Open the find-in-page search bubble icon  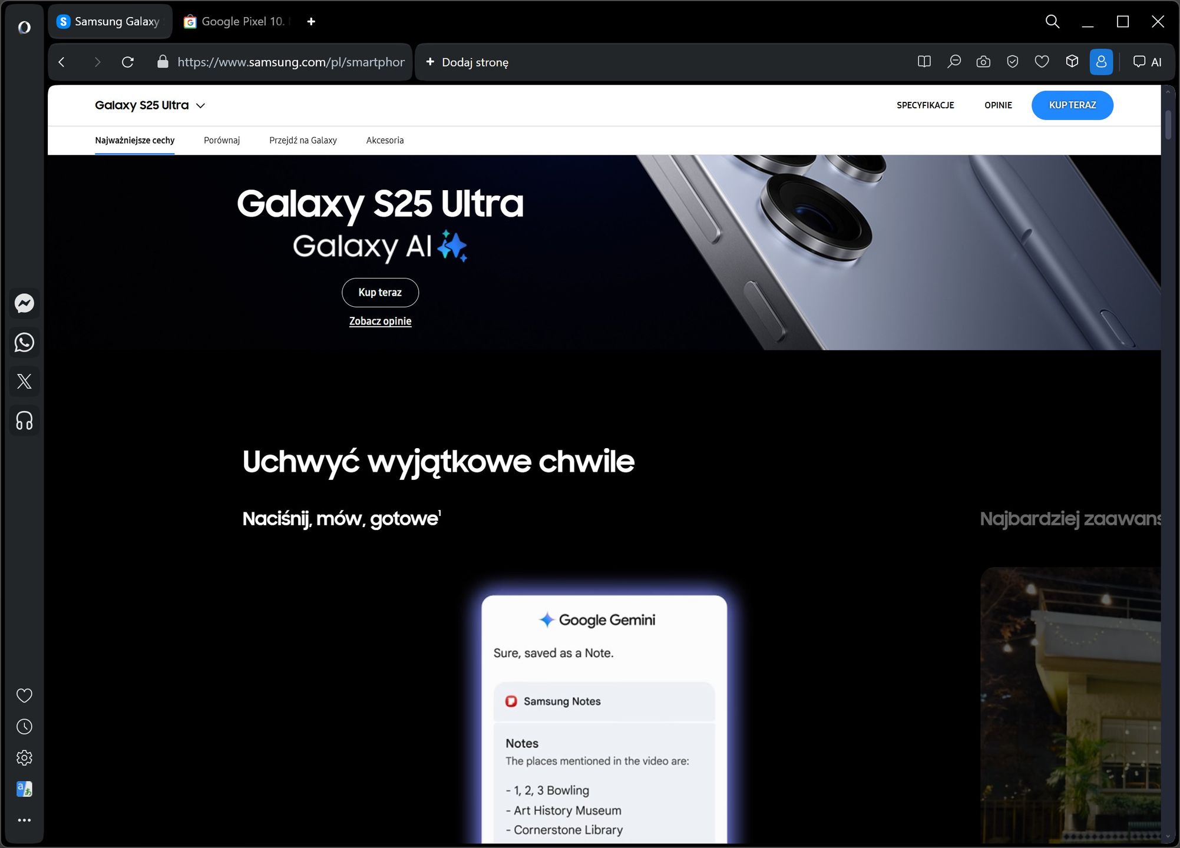coord(954,62)
